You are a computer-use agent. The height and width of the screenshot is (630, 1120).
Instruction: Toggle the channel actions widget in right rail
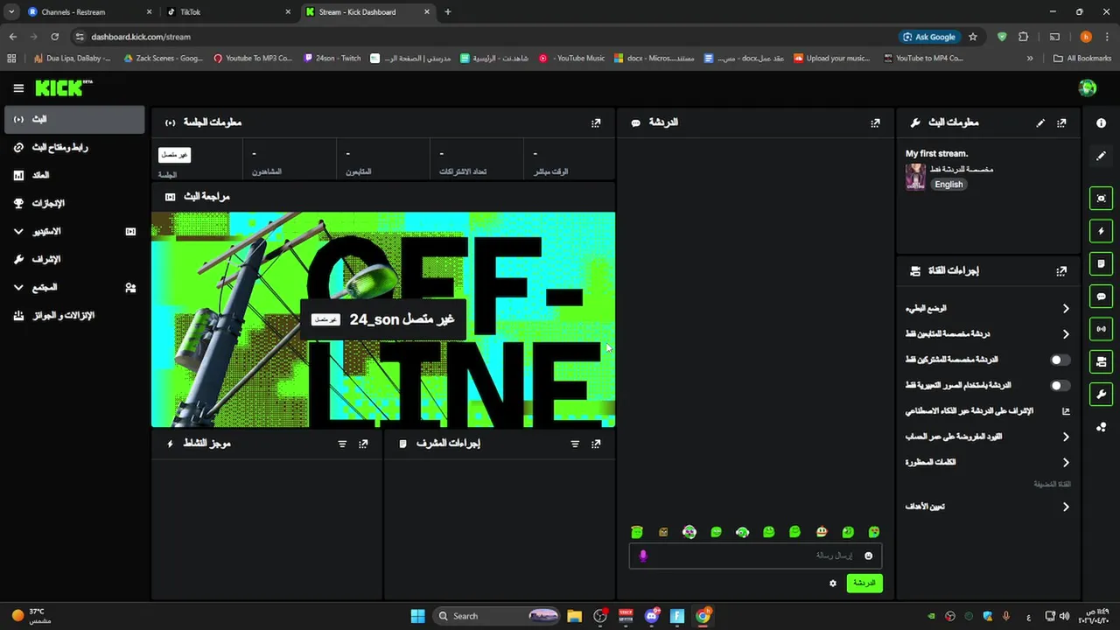coord(1101,361)
